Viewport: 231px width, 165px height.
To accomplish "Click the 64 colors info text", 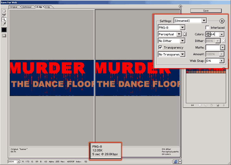I will [x=166, y=154].
